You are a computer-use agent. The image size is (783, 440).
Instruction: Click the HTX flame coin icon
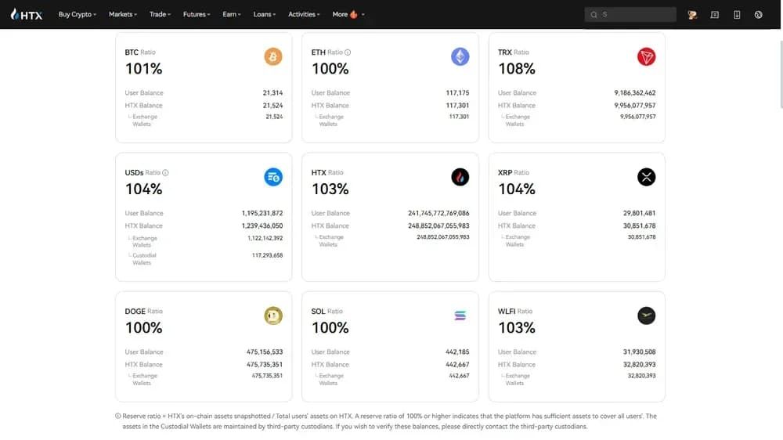[x=460, y=177]
